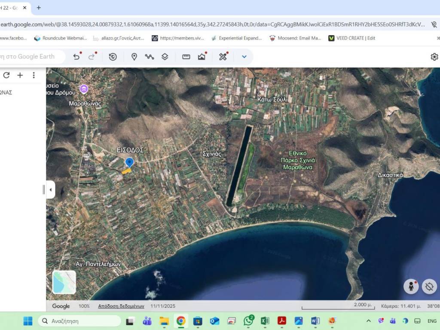Toggle the location tracking button

tap(429, 287)
